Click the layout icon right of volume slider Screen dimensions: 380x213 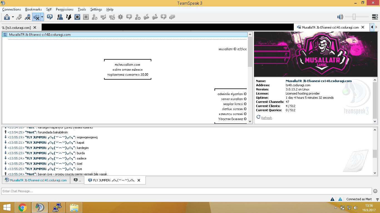click(x=374, y=17)
